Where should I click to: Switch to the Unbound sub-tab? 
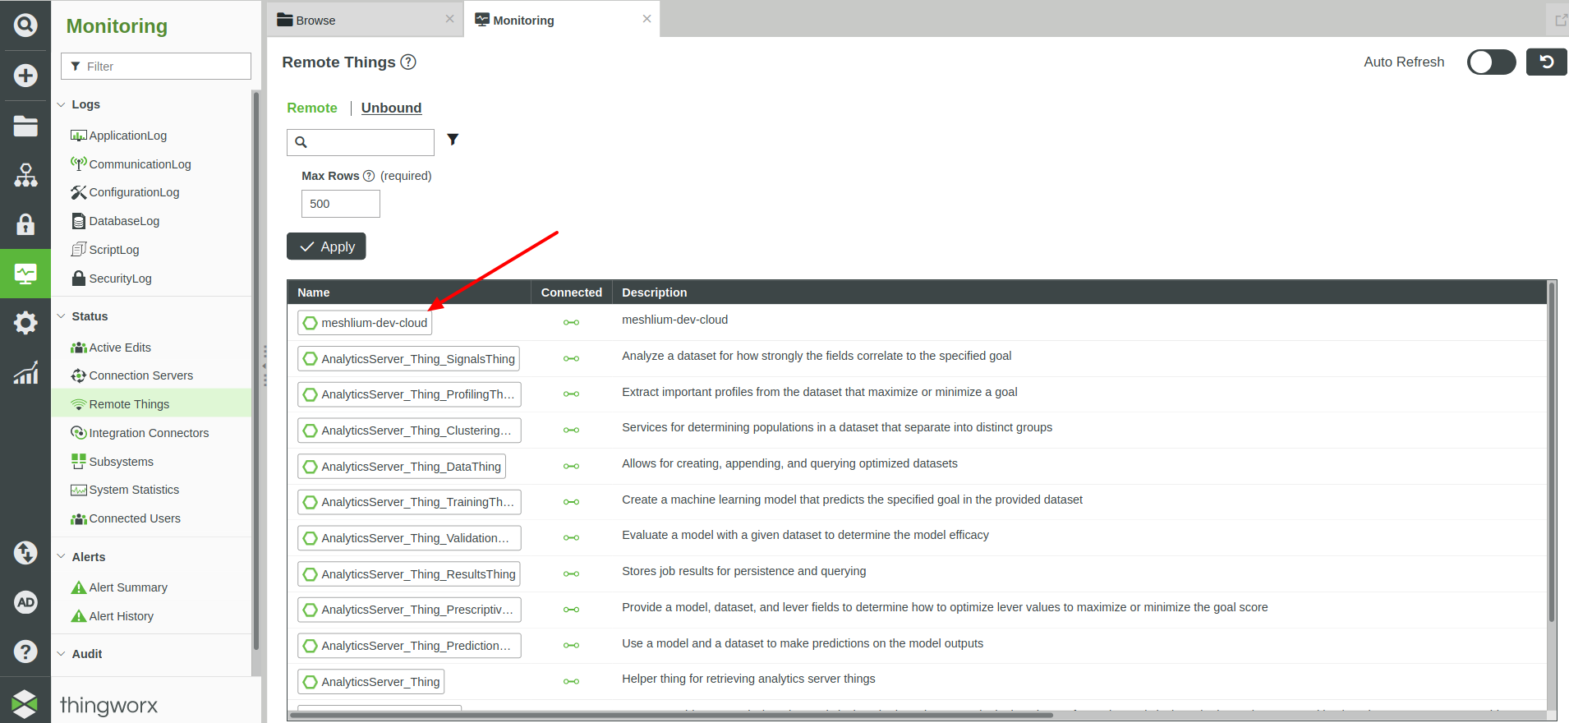(391, 108)
